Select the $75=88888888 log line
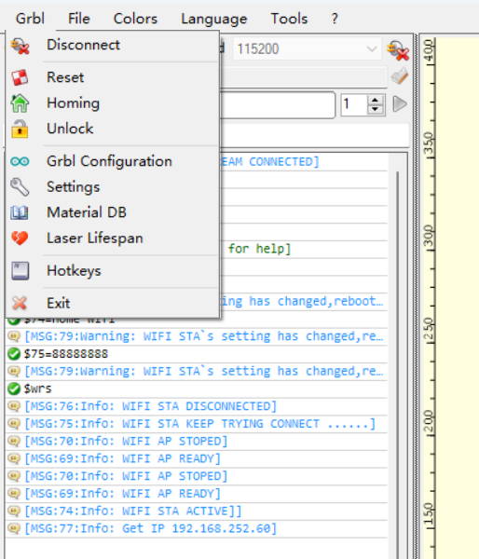 click(x=197, y=354)
